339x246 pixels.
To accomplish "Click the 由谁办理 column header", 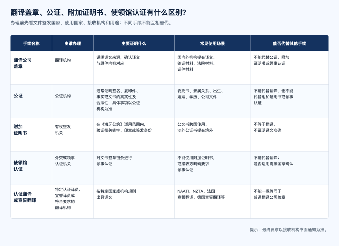I will pos(73,43).
